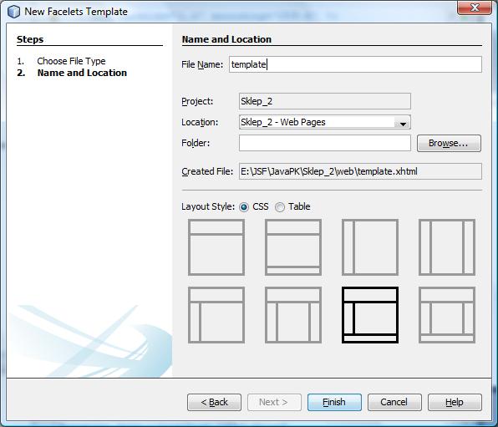Click into the empty Folder field
The width and height of the screenshot is (498, 427).
(324, 143)
